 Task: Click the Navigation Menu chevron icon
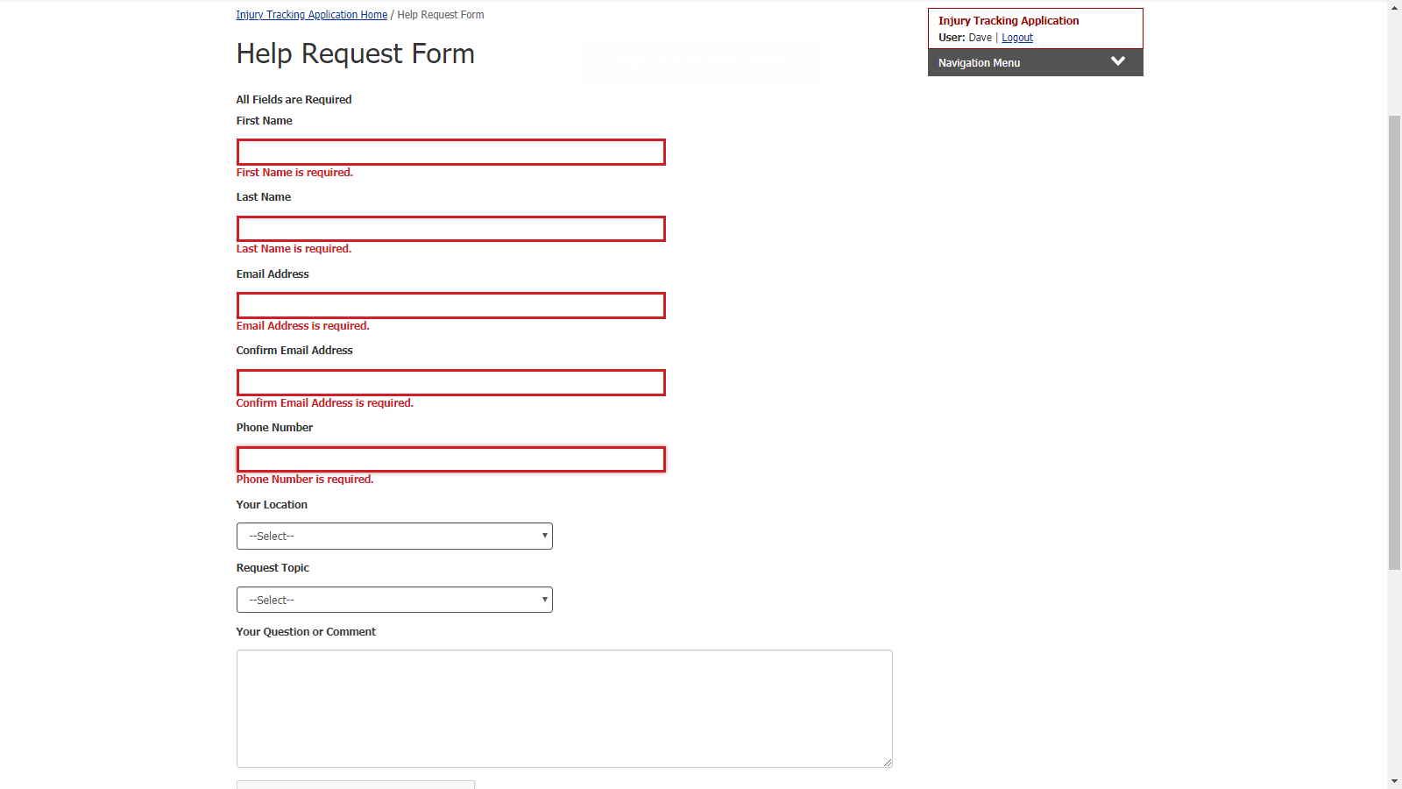(1117, 61)
